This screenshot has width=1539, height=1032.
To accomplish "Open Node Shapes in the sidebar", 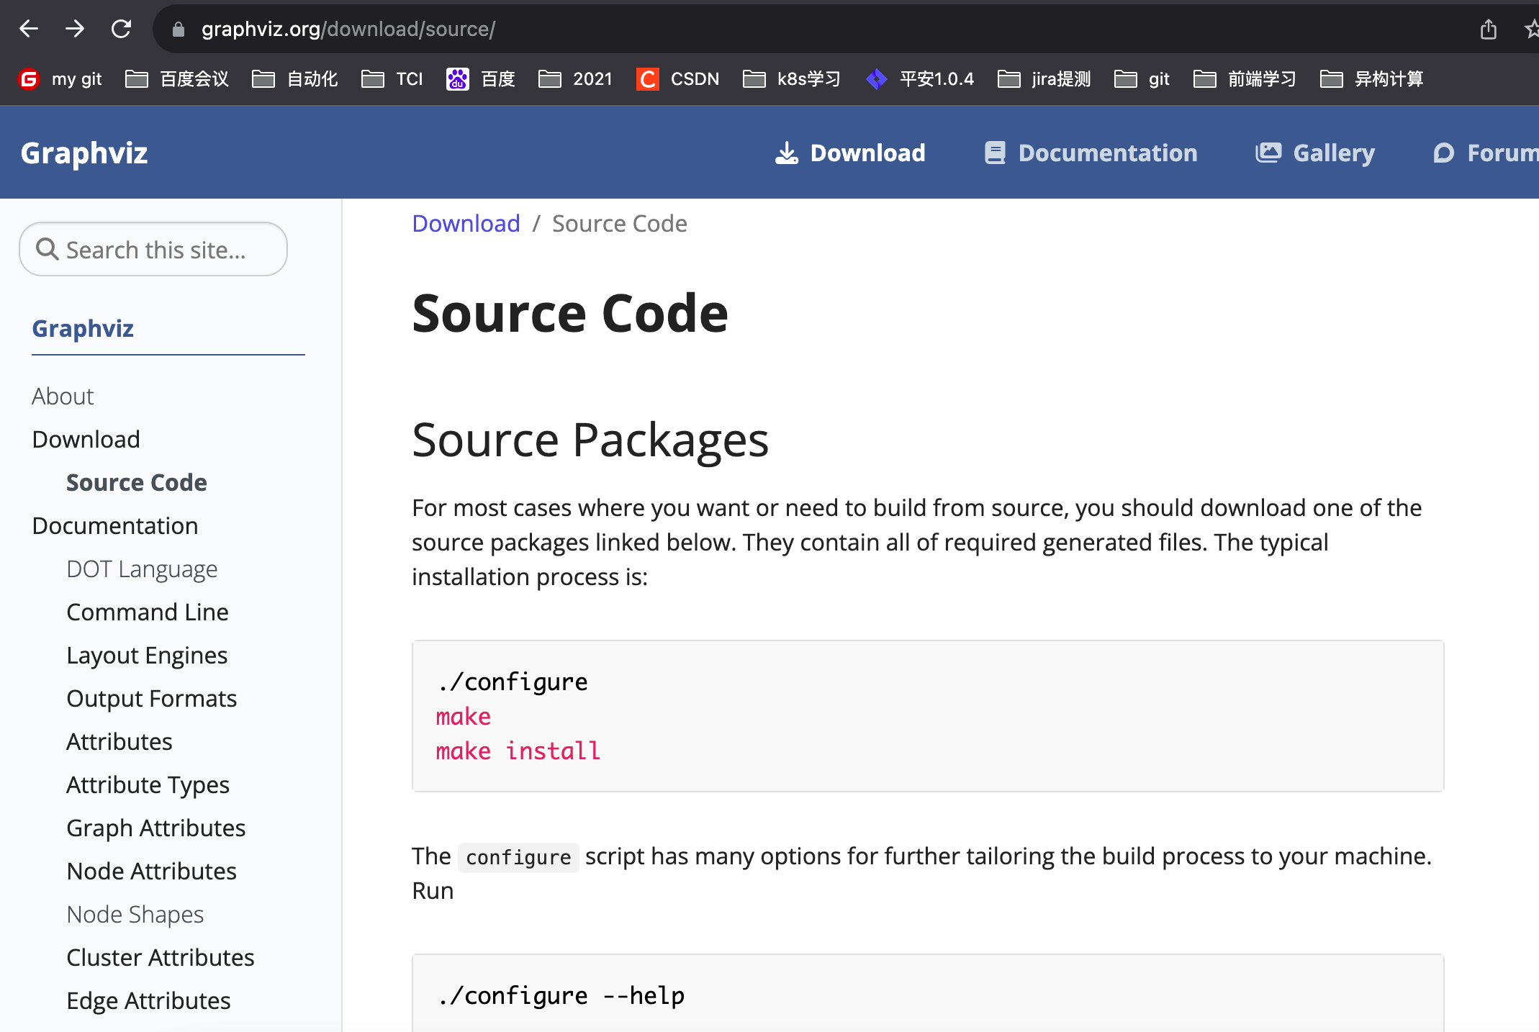I will click(x=135, y=914).
